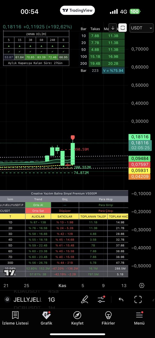Open the Keşfet tab
The width and height of the screenshot is (155, 338).
(77, 318)
